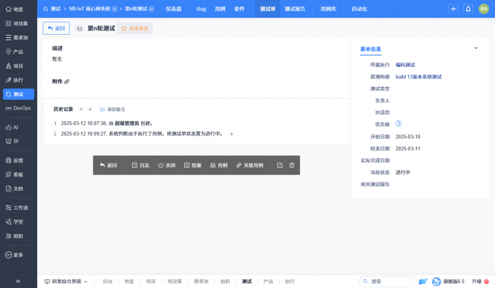The image size is (495, 288).
Task: Open 项目集 in the sidebar
Action: point(18,24)
